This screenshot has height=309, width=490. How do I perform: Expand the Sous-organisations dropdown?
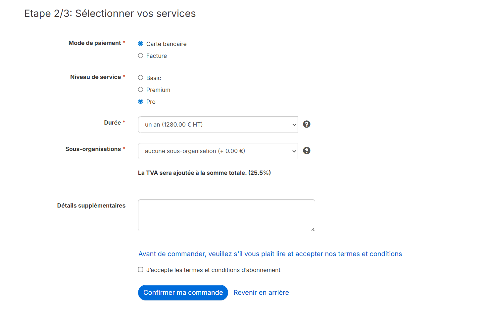[x=218, y=151]
